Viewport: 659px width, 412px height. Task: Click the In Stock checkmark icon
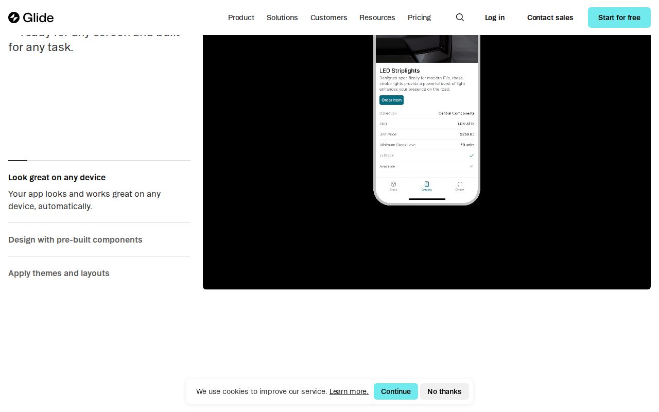(471, 156)
